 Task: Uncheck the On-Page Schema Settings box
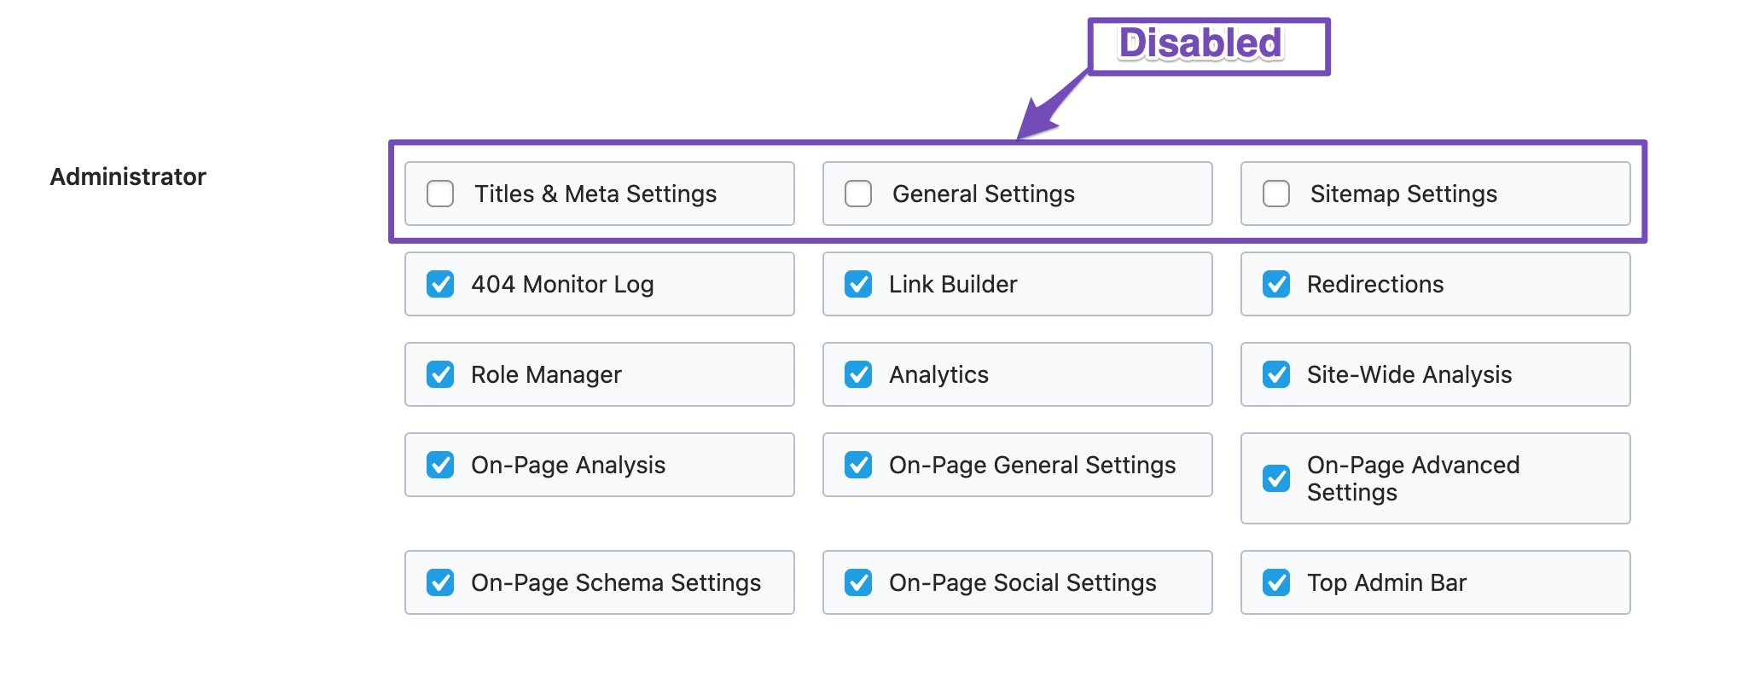point(440,582)
